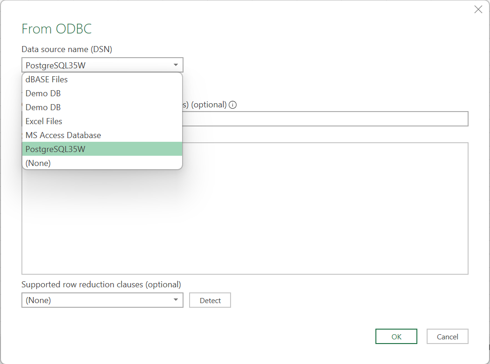
Task: Confirm the dialog with OK
Action: (x=396, y=336)
